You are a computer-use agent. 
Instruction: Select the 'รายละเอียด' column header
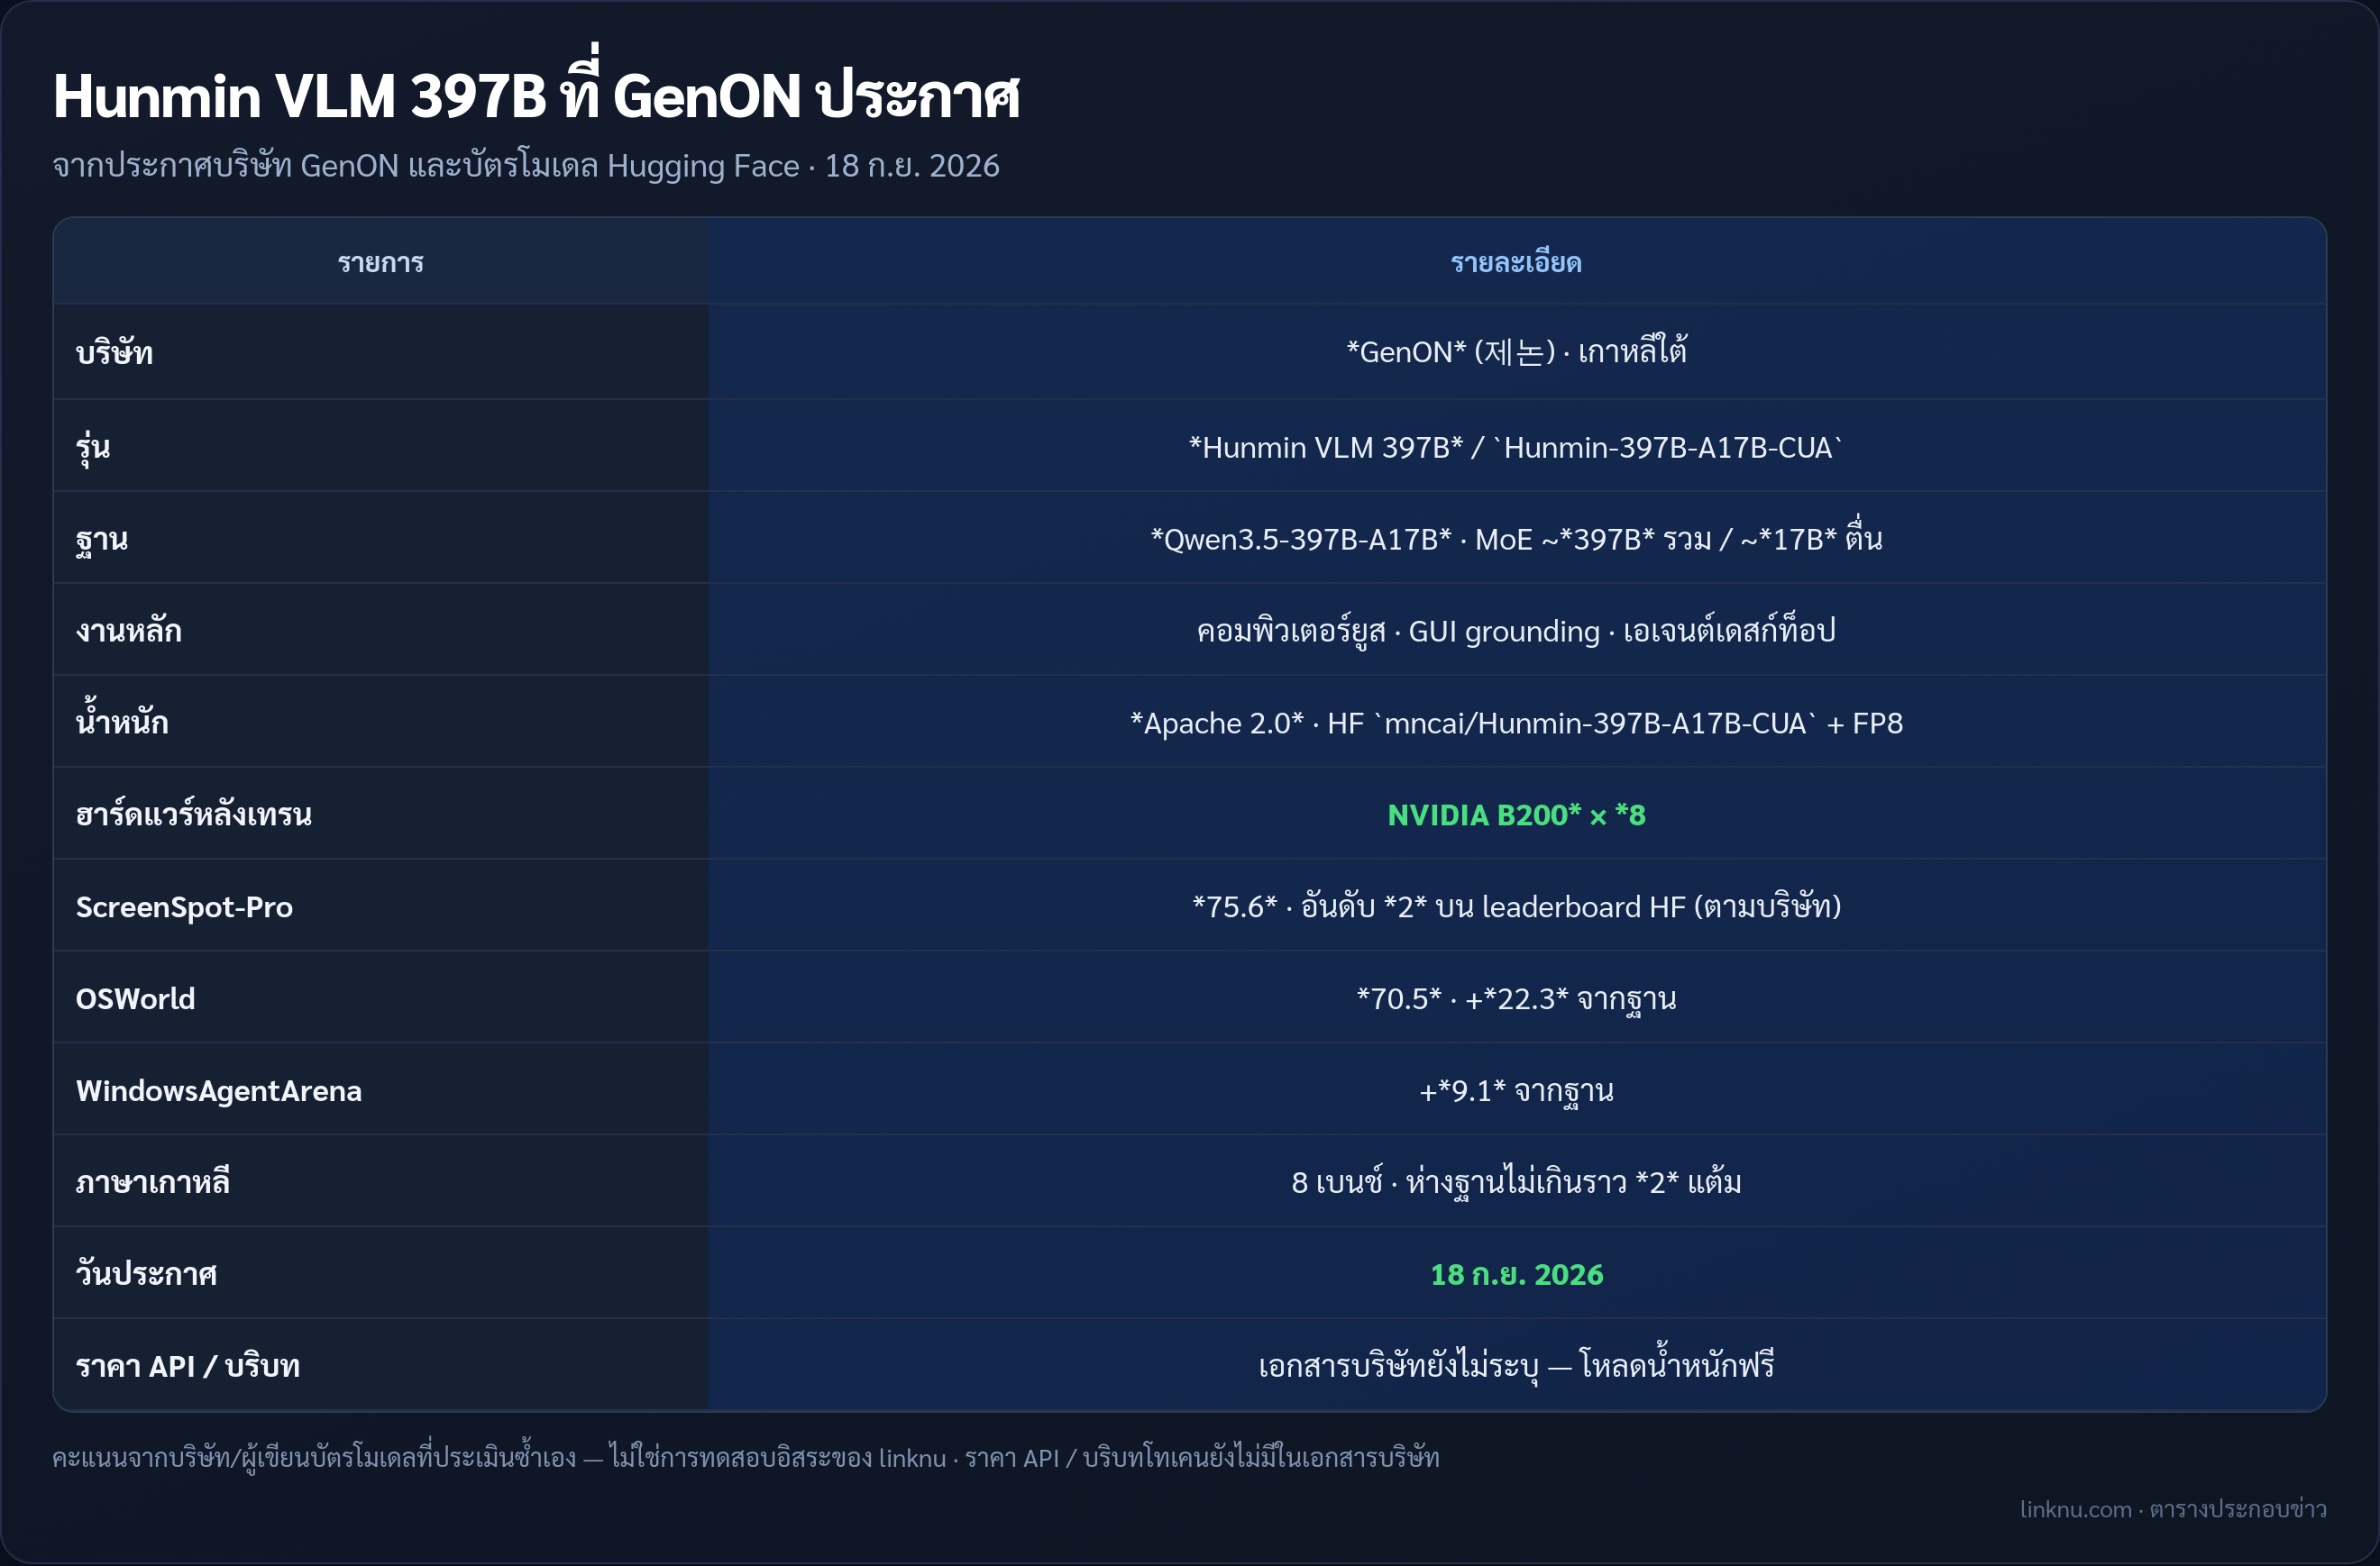coord(1516,262)
